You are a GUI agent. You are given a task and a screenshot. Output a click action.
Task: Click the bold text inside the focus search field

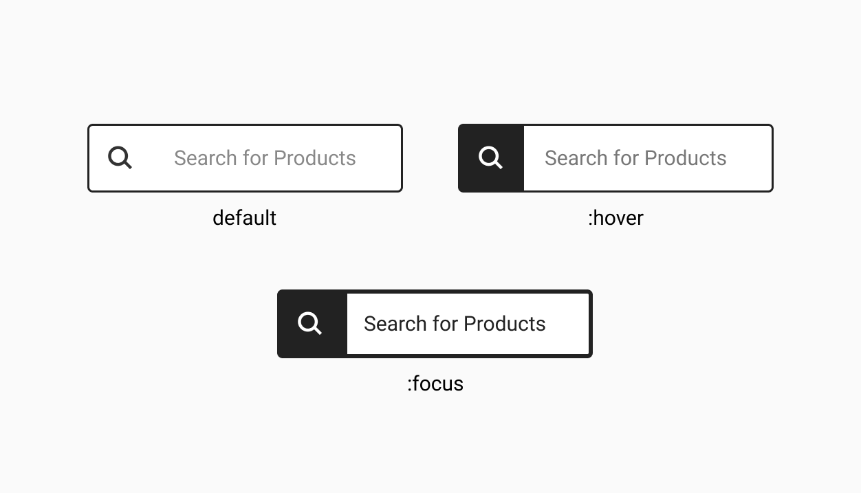[x=455, y=323]
